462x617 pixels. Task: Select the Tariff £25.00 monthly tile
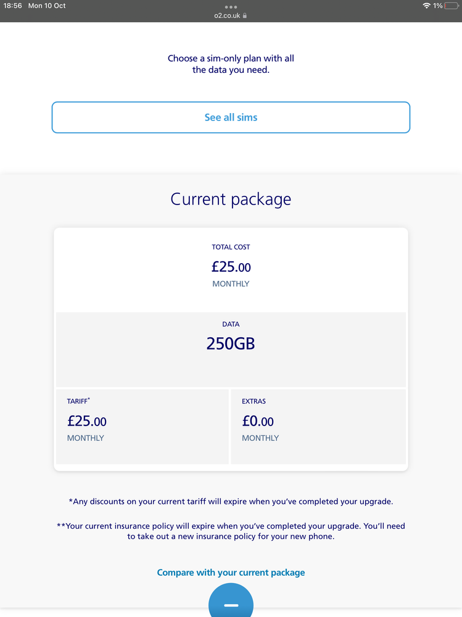click(x=142, y=427)
